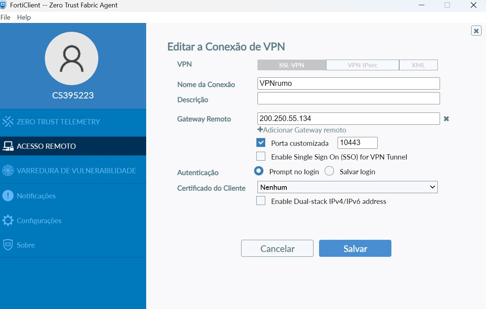Image resolution: width=486 pixels, height=309 pixels.
Task: Minimize the FortiClient window
Action: (422, 5)
